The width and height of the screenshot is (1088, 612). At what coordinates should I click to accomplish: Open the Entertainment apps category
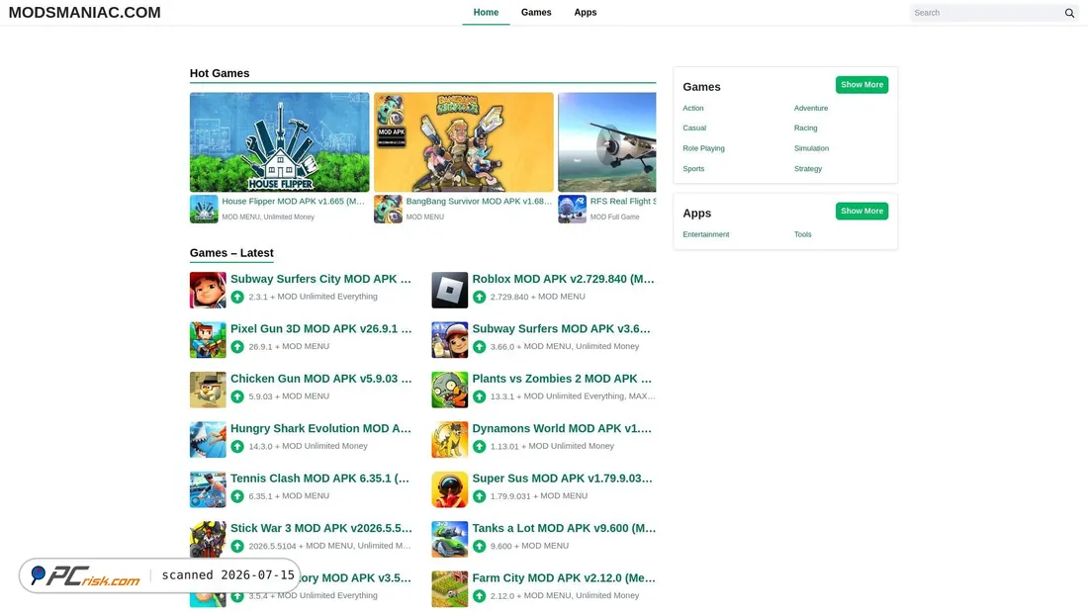[705, 234]
